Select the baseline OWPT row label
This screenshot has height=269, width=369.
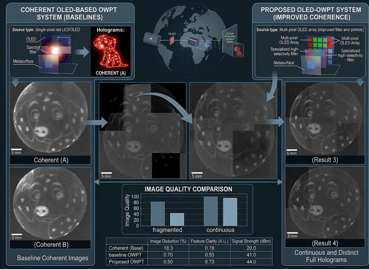tap(125, 255)
